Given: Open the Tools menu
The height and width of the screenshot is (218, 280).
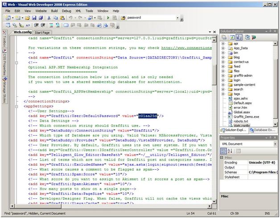Looking at the screenshot, I should (x=89, y=11).
